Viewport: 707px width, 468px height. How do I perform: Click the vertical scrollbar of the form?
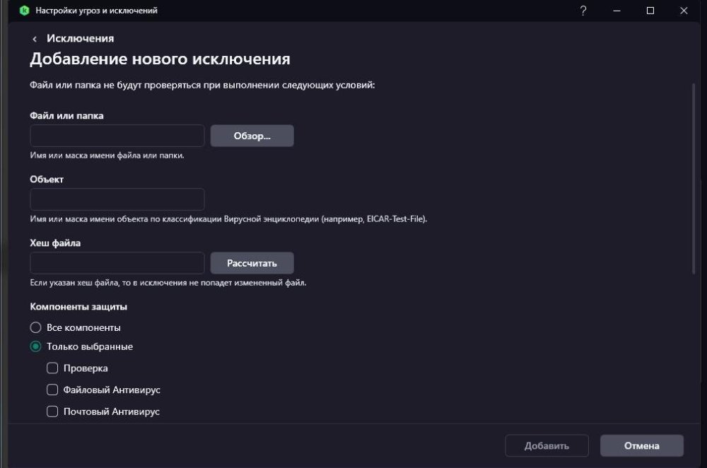[x=694, y=177]
